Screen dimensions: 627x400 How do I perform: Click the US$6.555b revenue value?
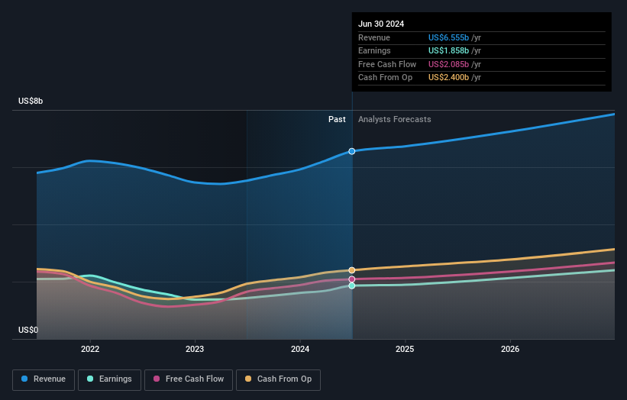[448, 37]
